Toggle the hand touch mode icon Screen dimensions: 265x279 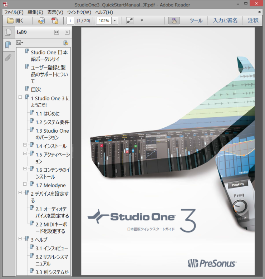coord(174,21)
